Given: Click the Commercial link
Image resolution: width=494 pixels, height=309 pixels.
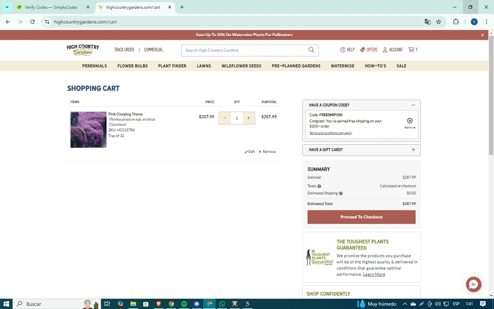Looking at the screenshot, I should click(x=153, y=50).
